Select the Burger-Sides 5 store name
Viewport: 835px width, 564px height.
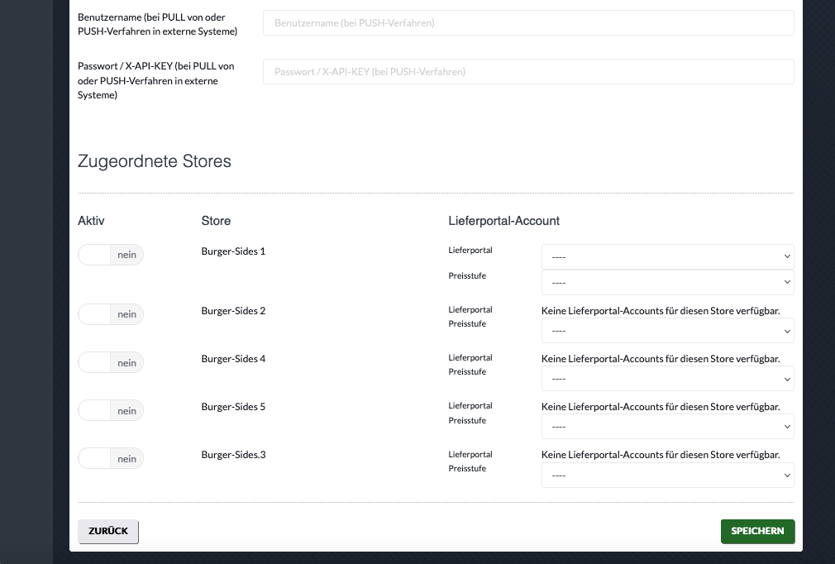pyautogui.click(x=233, y=407)
